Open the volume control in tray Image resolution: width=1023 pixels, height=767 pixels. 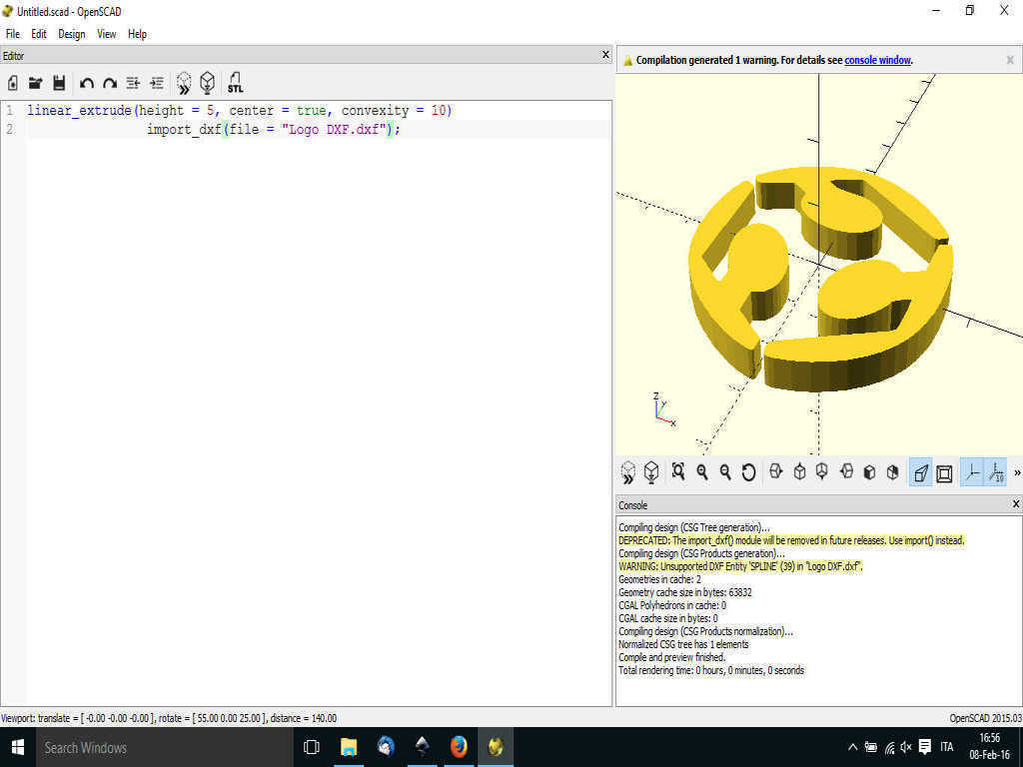click(906, 747)
